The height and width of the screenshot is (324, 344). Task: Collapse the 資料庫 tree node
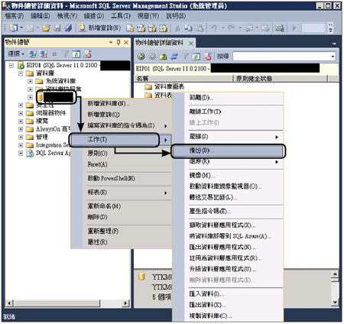(x=21, y=73)
